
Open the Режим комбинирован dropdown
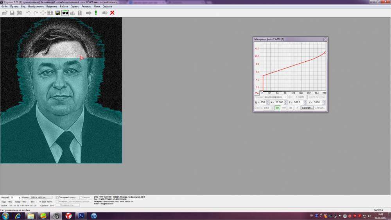pos(275,97)
